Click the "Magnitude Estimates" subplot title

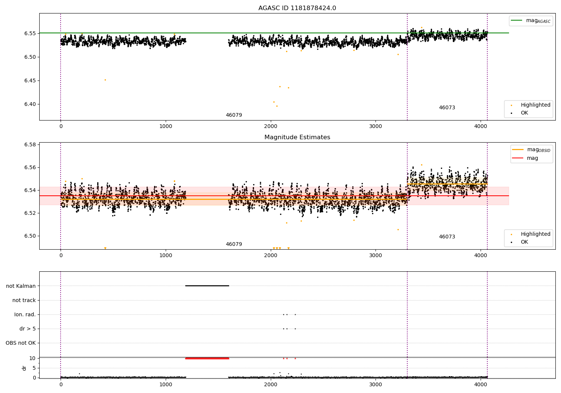click(297, 137)
